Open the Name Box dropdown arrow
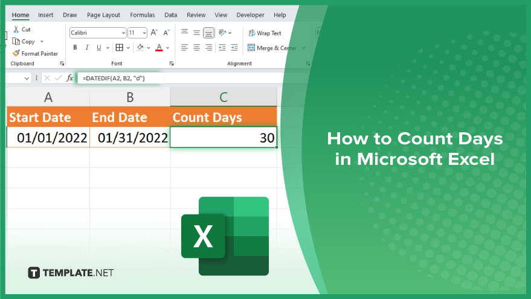 [27, 78]
